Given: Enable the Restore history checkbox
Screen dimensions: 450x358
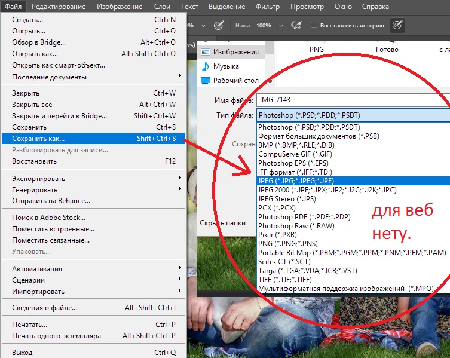Looking at the screenshot, I should click(314, 26).
